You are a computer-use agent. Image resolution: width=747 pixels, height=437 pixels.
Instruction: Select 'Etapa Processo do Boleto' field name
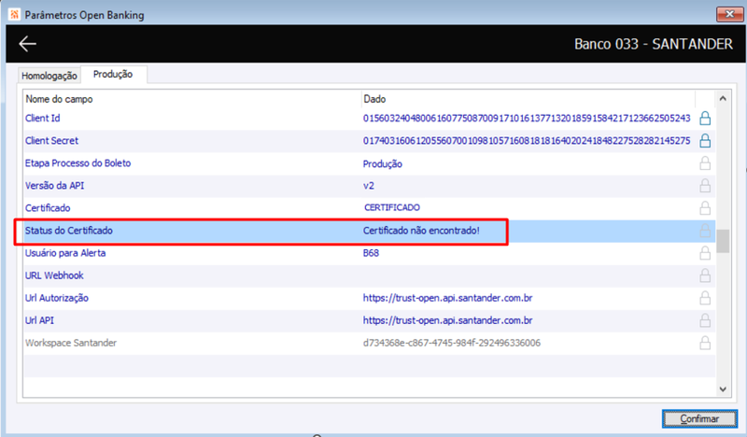78,163
